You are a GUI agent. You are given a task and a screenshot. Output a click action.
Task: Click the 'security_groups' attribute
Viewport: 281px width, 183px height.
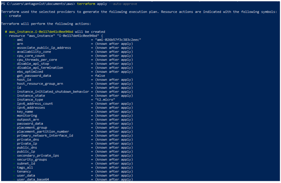pyautogui.click(x=32, y=159)
